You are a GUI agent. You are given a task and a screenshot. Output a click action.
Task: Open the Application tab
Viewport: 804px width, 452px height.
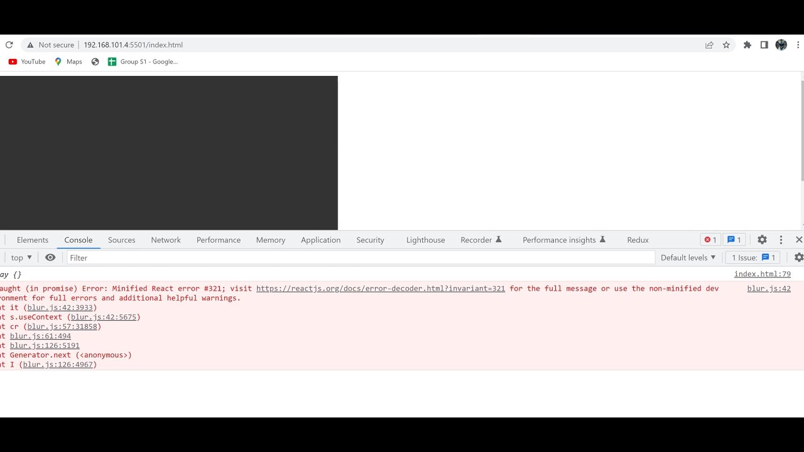pos(320,240)
